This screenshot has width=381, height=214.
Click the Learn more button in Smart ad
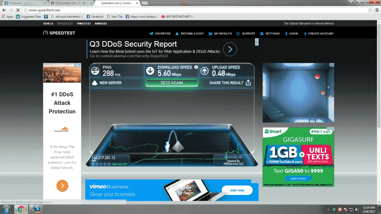click(x=298, y=178)
